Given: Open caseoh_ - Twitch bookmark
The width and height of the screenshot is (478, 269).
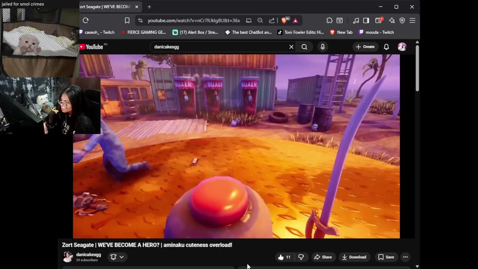Looking at the screenshot, I should (97, 32).
